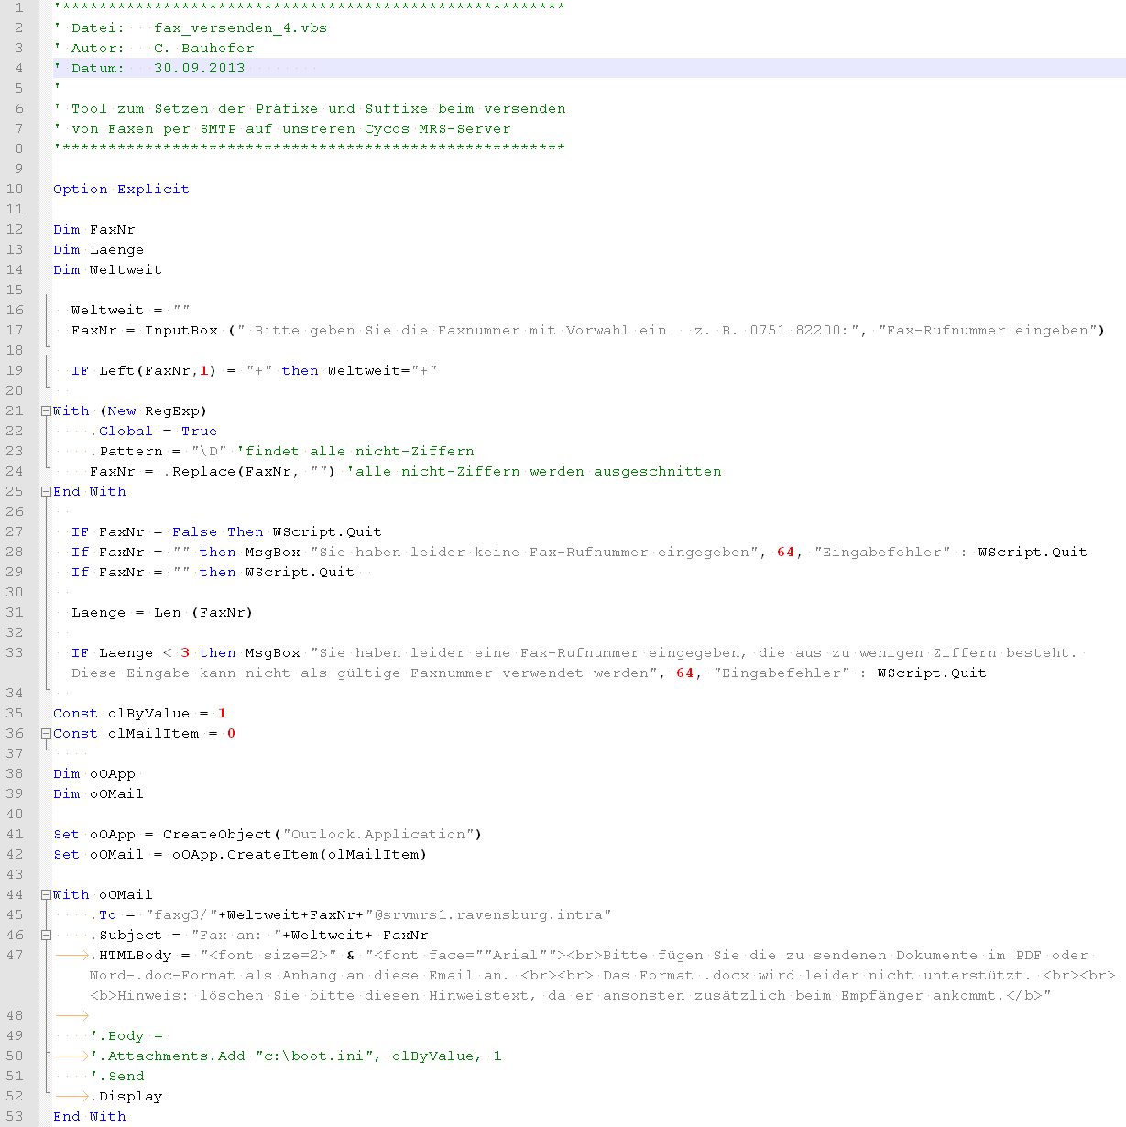Image resolution: width=1126 pixels, height=1127 pixels.
Task: Click on 'InputBox' in the FaxNr assignment
Action: pyautogui.click(x=180, y=331)
